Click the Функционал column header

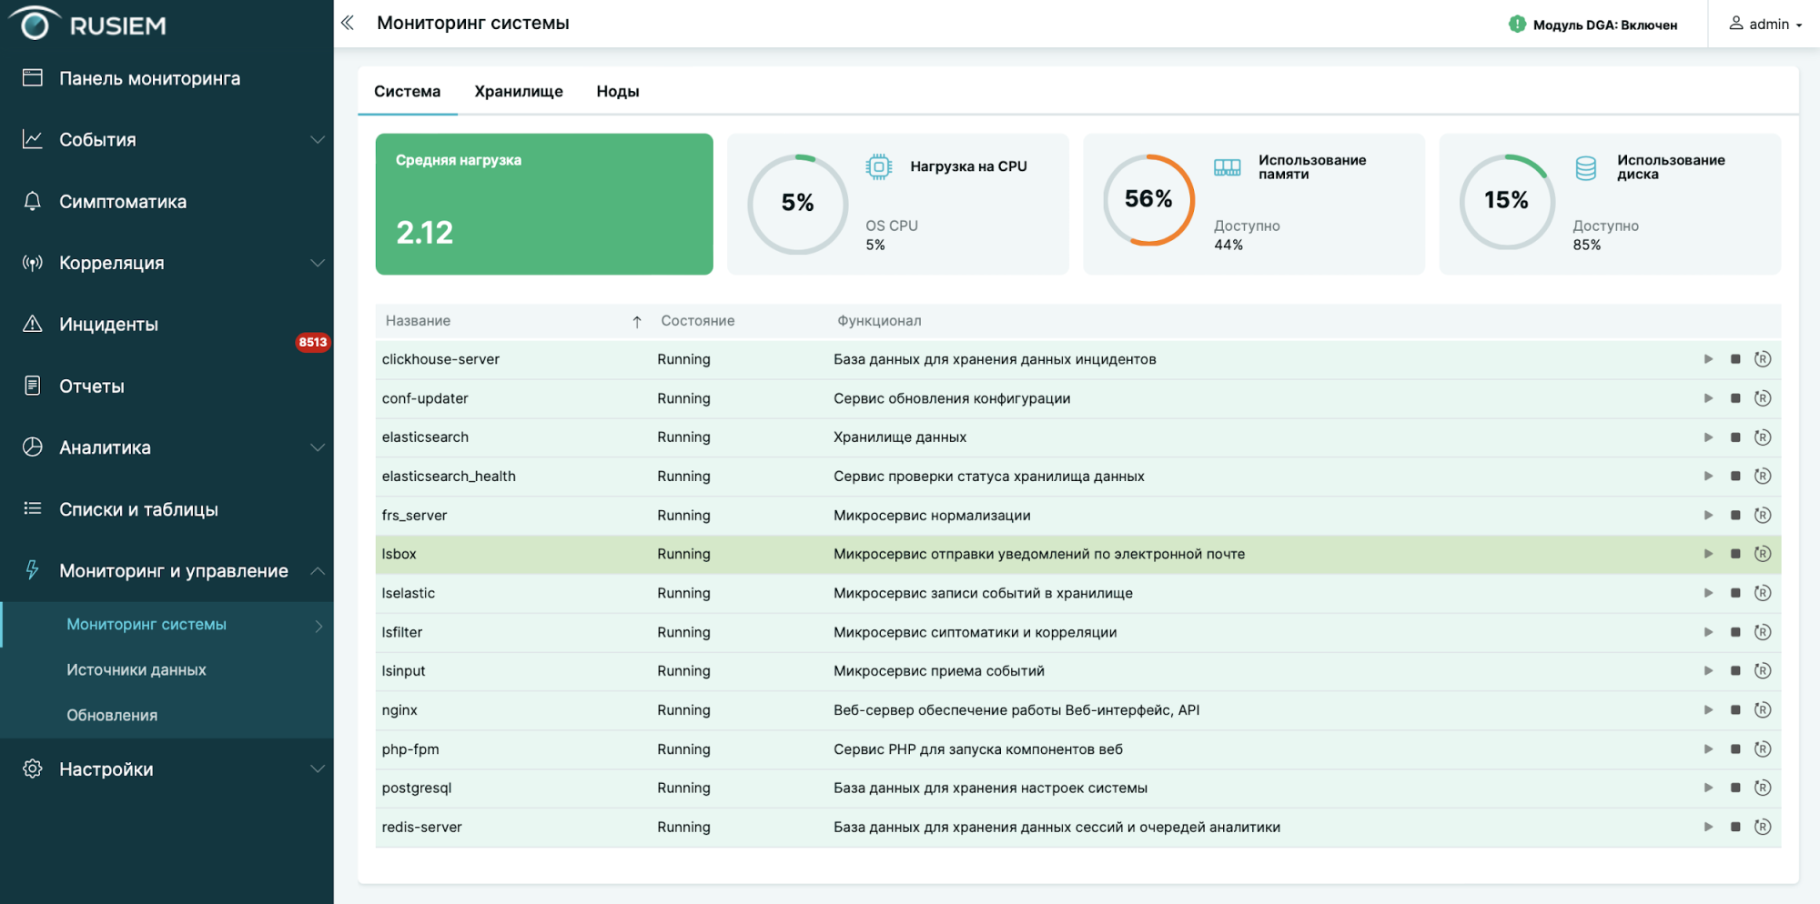(879, 321)
